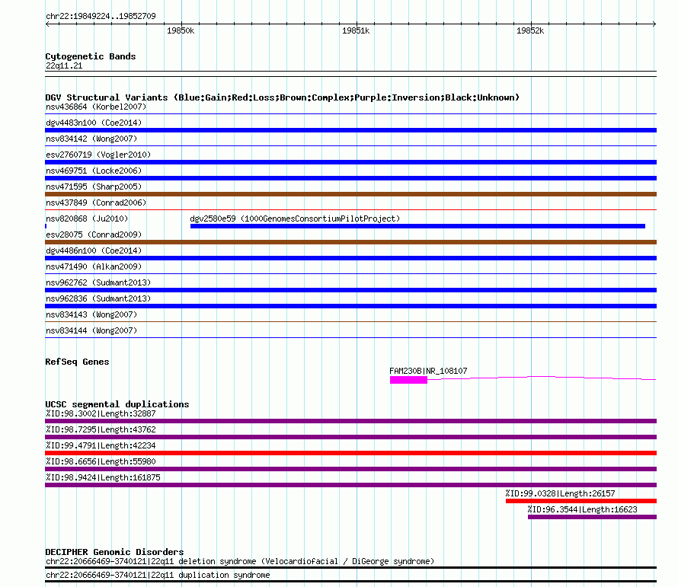Click the Cytogenetic Bands track title
This screenshot has height=587, width=678.
click(91, 56)
